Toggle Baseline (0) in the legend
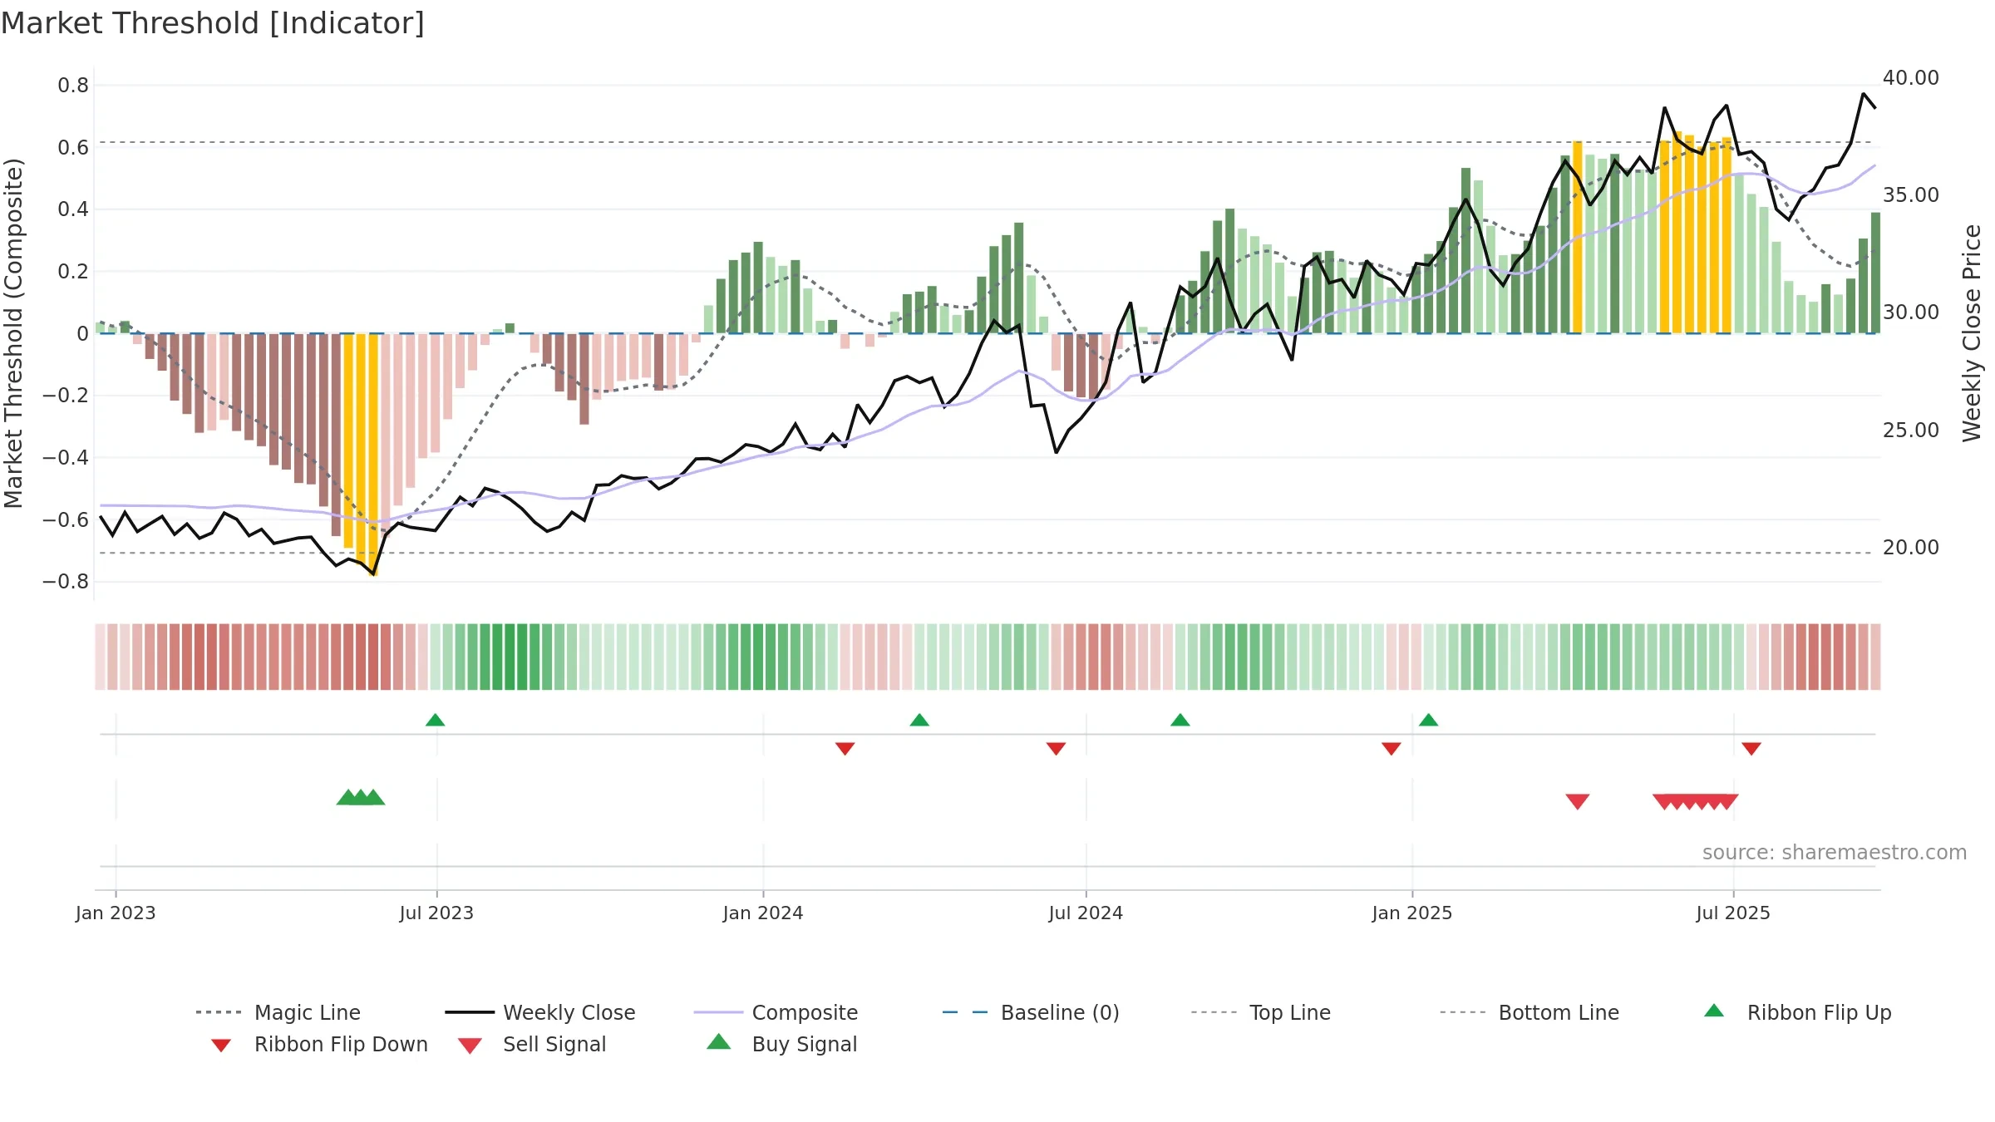The image size is (1995, 1122). (1031, 1012)
